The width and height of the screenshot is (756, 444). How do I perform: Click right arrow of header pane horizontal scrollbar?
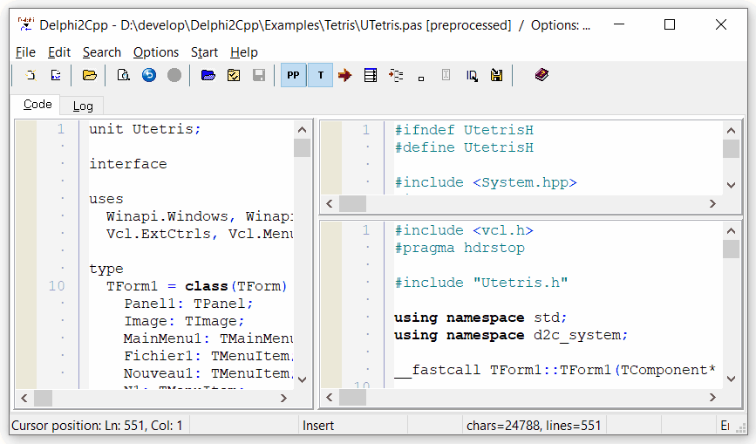click(x=712, y=204)
